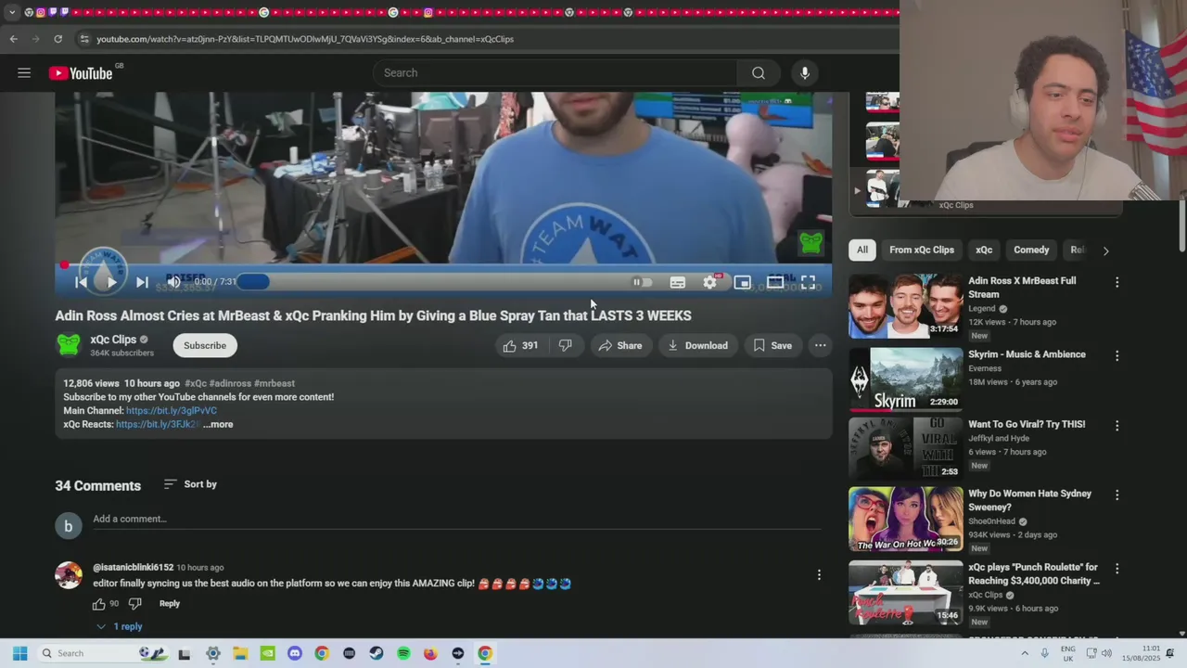This screenshot has width=1187, height=668.
Task: Open options for Skyrim - Music & Ambience
Action: pyautogui.click(x=1117, y=355)
